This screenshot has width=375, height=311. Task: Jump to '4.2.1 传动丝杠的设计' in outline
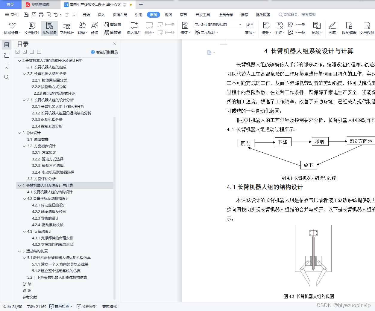[x=49, y=205]
